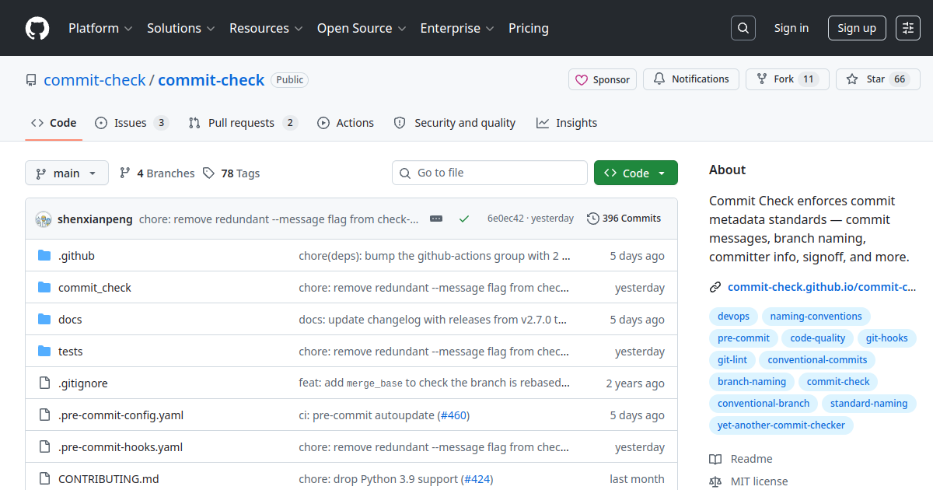The height and width of the screenshot is (490, 933).
Task: Expand Open Source menu in header
Action: pos(362,28)
